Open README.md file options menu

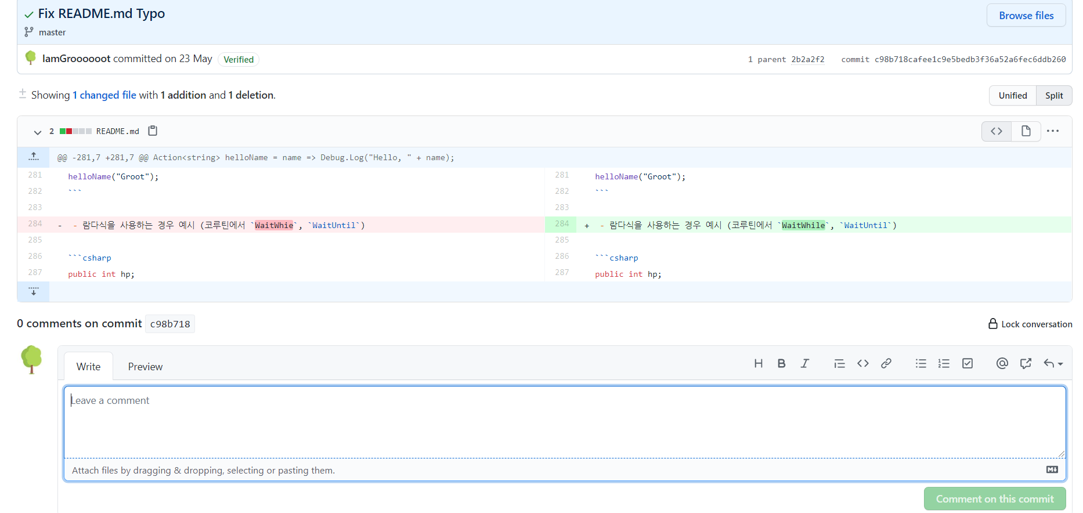[1053, 131]
